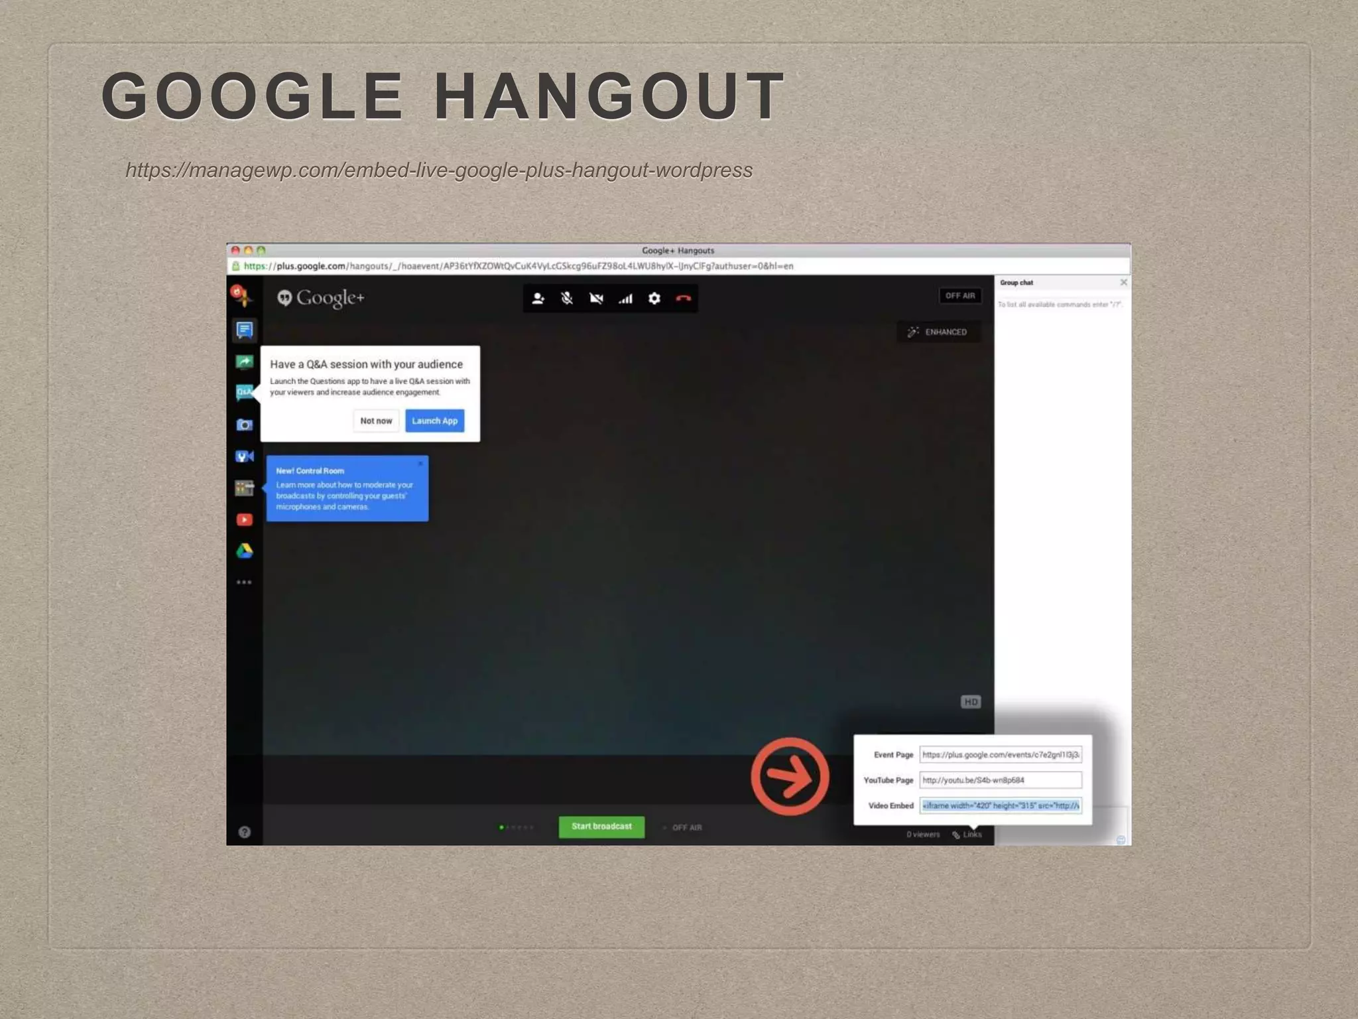Click the Google+ logo
Screen dimensions: 1358x1019
click(321, 298)
